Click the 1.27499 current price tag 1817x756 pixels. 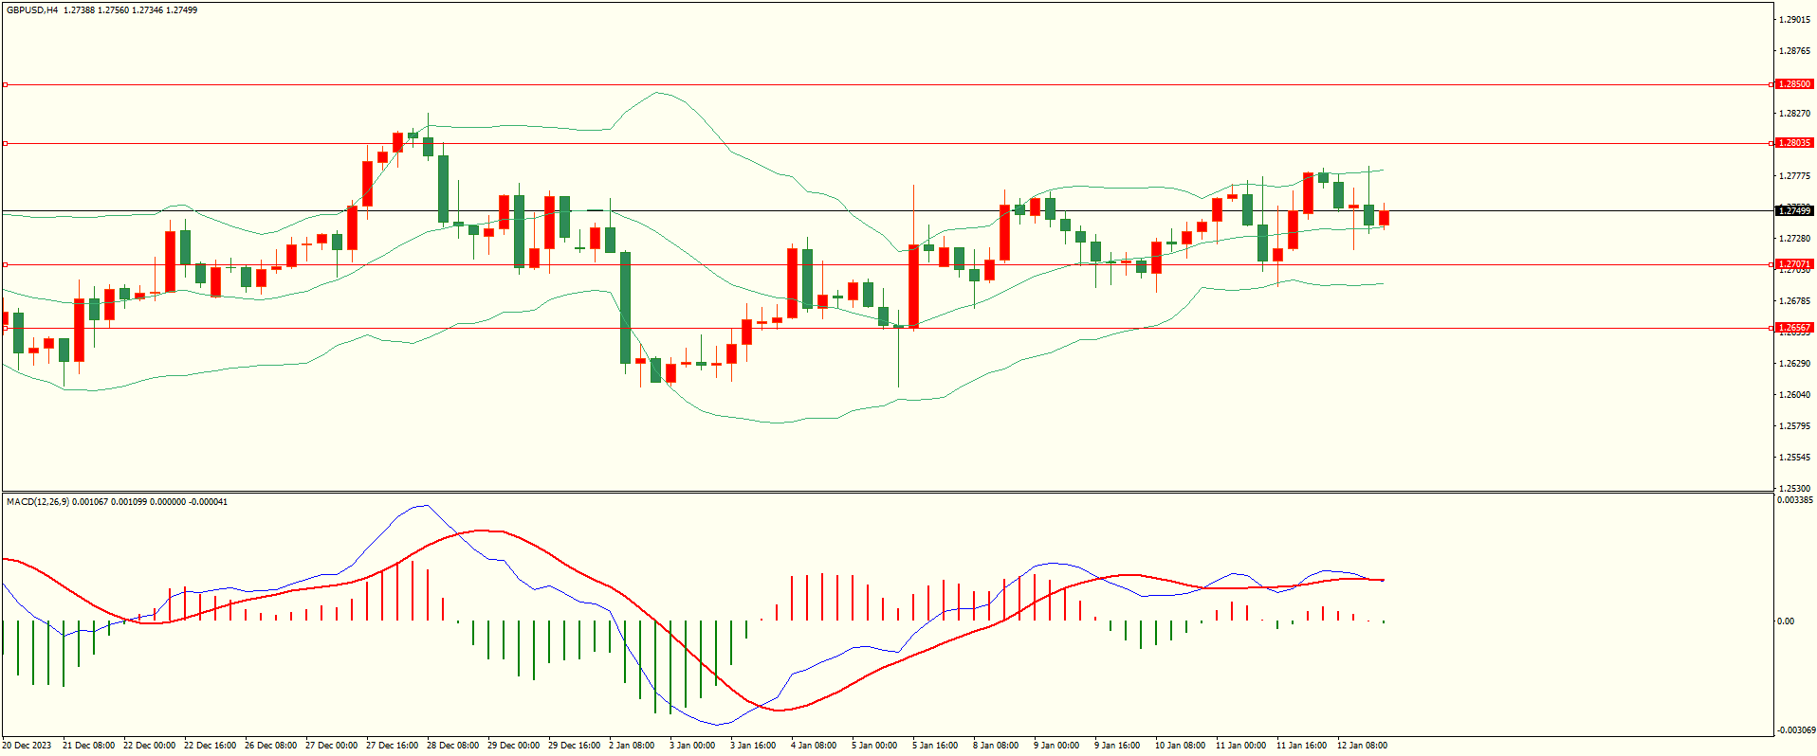click(1794, 211)
